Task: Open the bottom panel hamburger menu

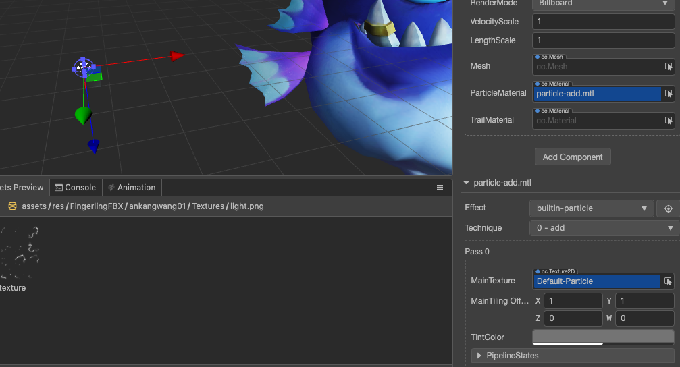Action: pyautogui.click(x=440, y=187)
